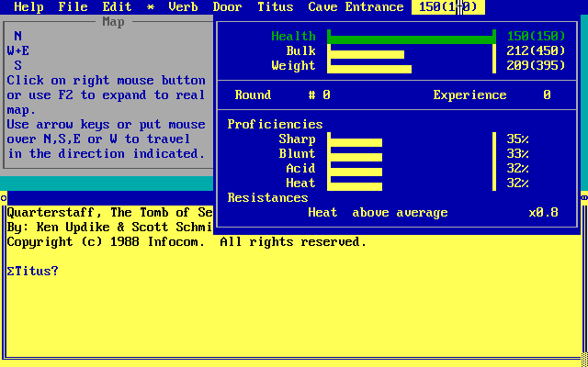588x367 pixels.
Task: Click the text window's right scrollbar top marker
Action: coord(584,198)
